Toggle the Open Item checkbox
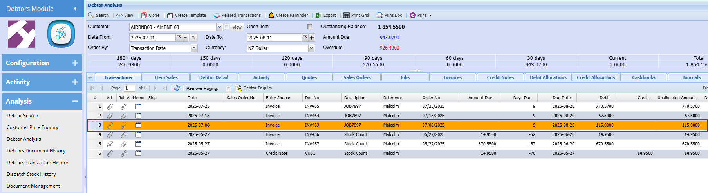708x193 pixels. click(x=310, y=27)
